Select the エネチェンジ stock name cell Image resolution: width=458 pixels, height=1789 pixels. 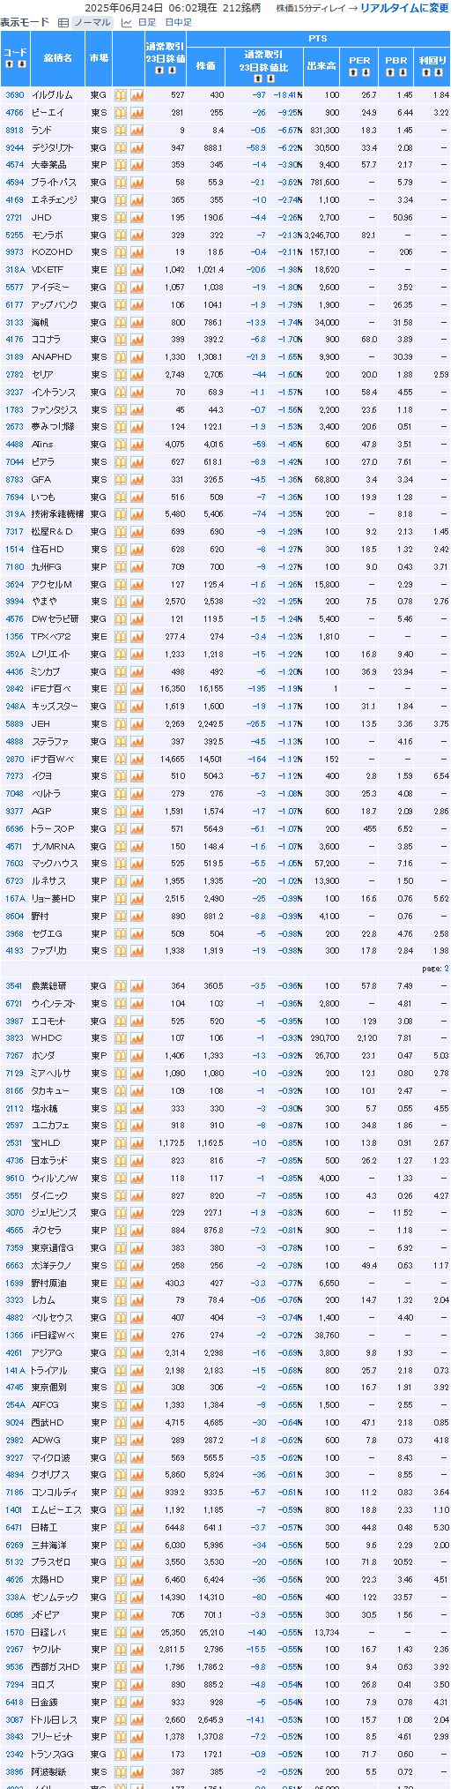point(57,200)
